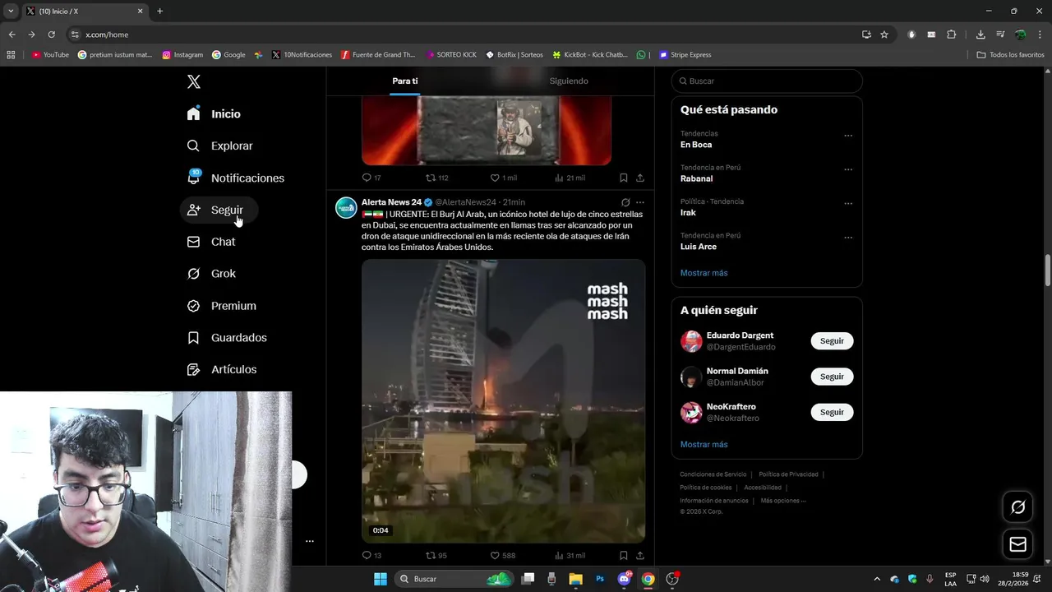
Task: Open Chrome extensions puzzle icon
Action: coord(952,35)
